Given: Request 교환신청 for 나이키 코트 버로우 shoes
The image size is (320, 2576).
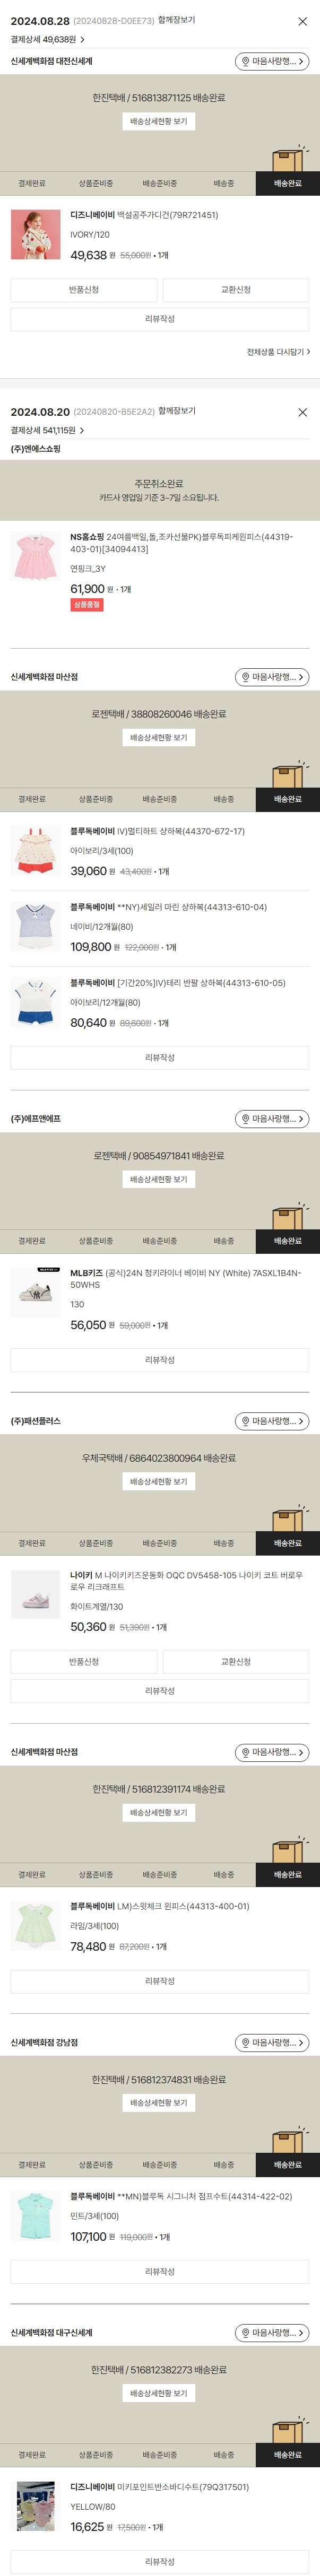Looking at the screenshot, I should tap(236, 1662).
